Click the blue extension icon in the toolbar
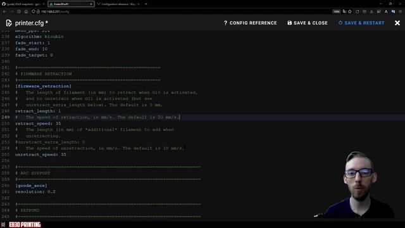 point(393,11)
